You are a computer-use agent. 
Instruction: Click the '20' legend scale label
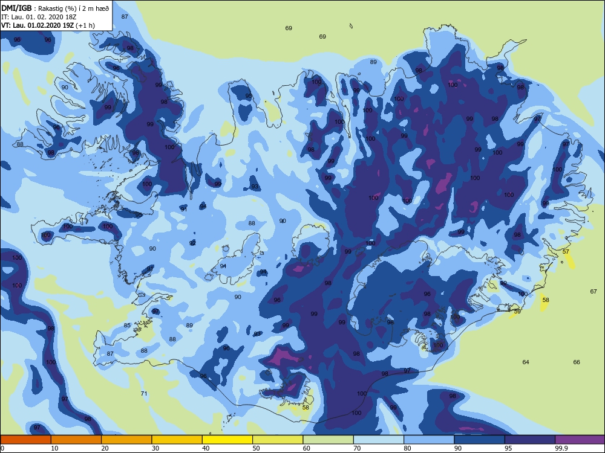point(105,448)
